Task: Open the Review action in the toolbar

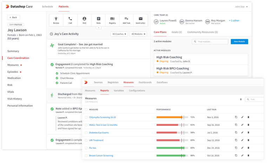Action: pos(56,20)
